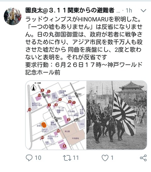Click map marker number 14
Image resolution: width=151 pixels, height=172 pixels.
[x=59, y=131]
